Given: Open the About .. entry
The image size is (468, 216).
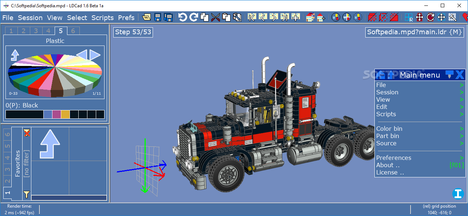Looking at the screenshot, I should click(420, 165).
